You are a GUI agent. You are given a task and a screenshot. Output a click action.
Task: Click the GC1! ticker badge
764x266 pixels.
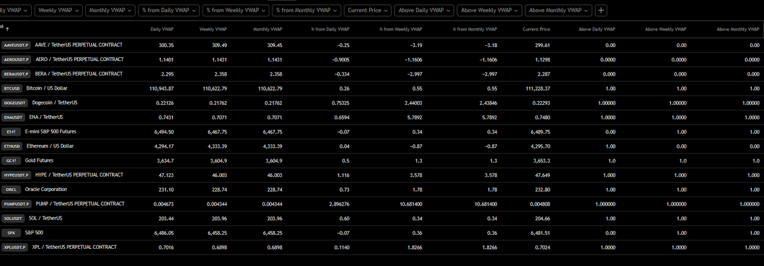tap(11, 161)
